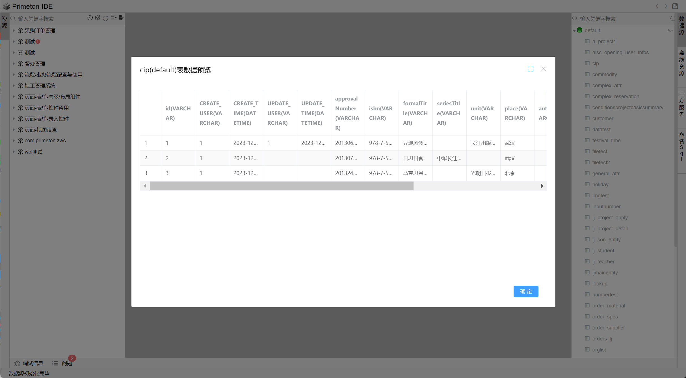Close the cip table preview dialog
686x378 pixels.
[x=543, y=69]
